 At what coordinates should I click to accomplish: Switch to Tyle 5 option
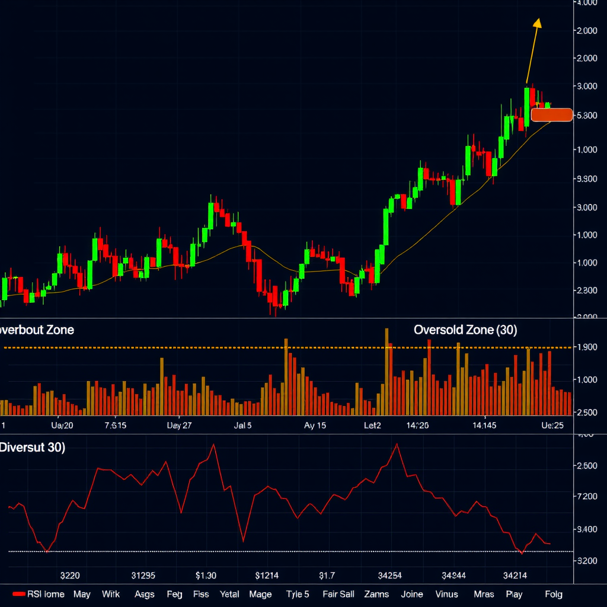point(298,594)
